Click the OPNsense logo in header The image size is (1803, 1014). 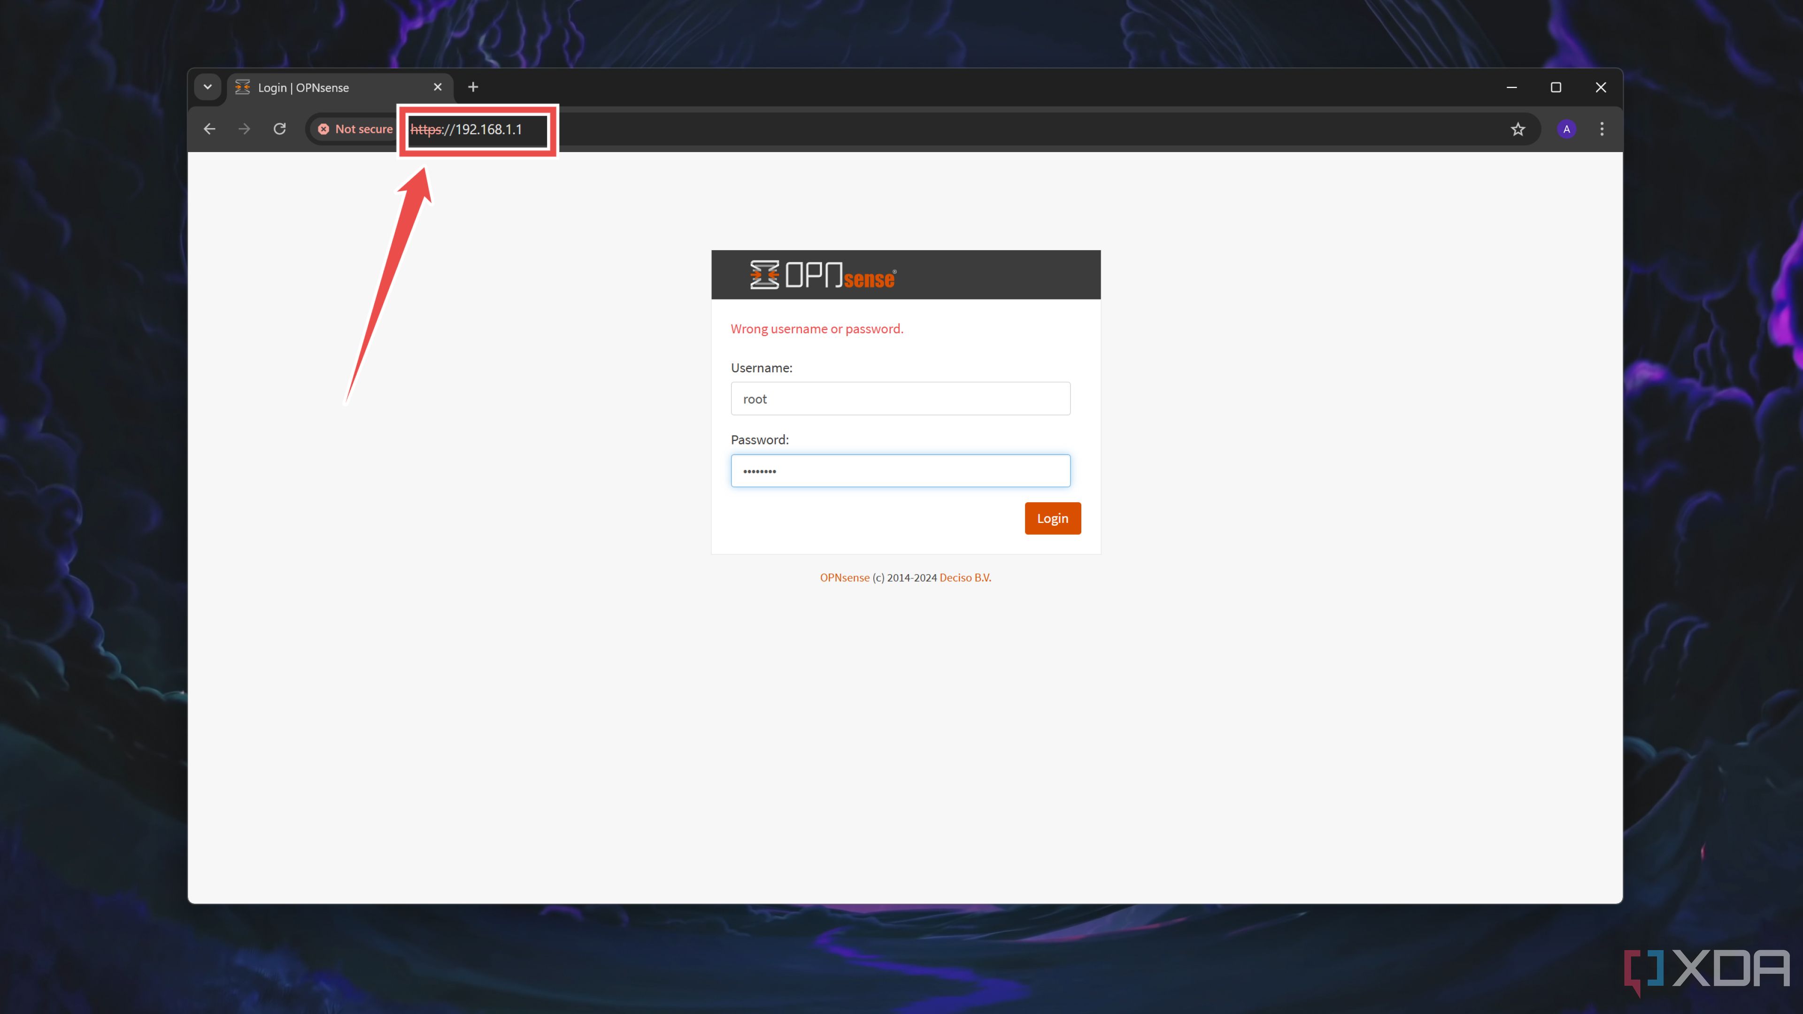[x=823, y=275]
